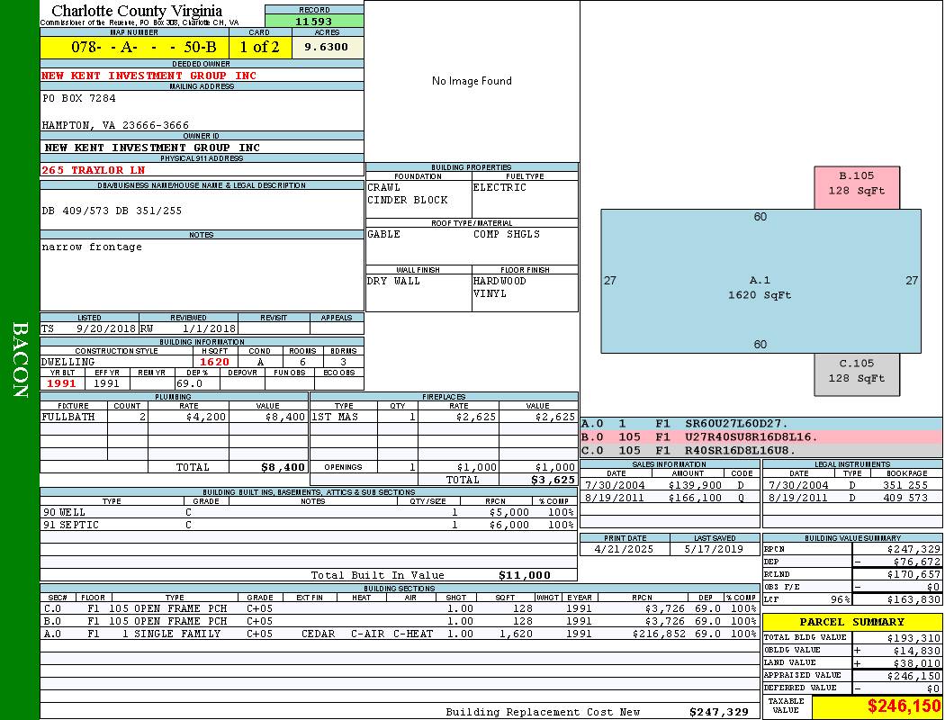Select the Appraised Value $246,150
The image size is (945, 720).
(913, 676)
